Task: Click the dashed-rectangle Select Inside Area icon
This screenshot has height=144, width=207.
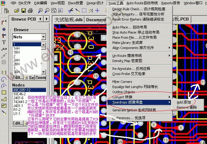Action: click(84, 11)
